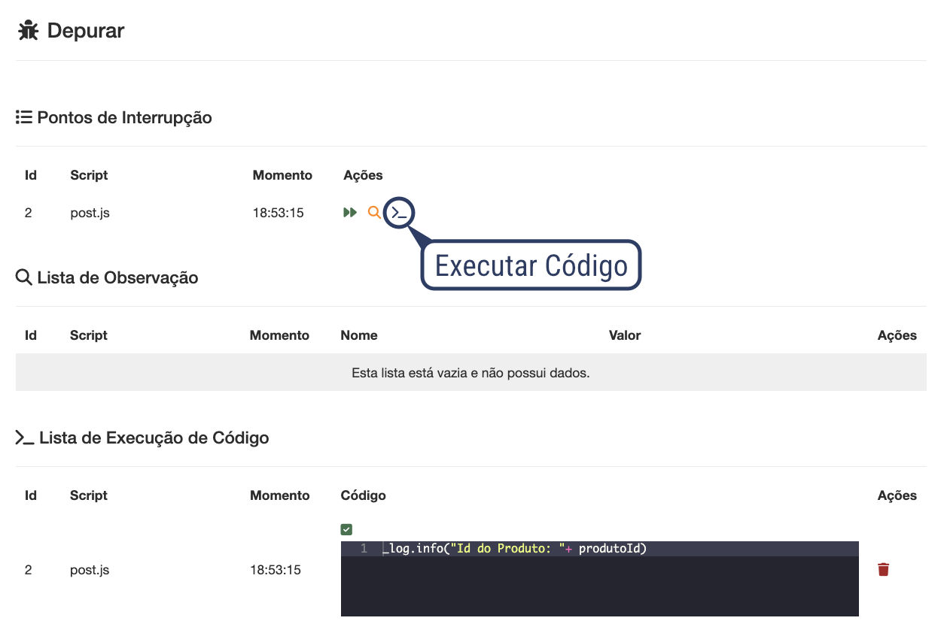The image size is (941, 639).
Task: Click Código column header
Action: pyautogui.click(x=363, y=495)
